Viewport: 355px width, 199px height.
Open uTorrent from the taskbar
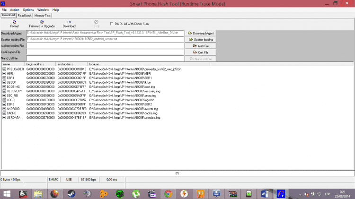pos(136,194)
